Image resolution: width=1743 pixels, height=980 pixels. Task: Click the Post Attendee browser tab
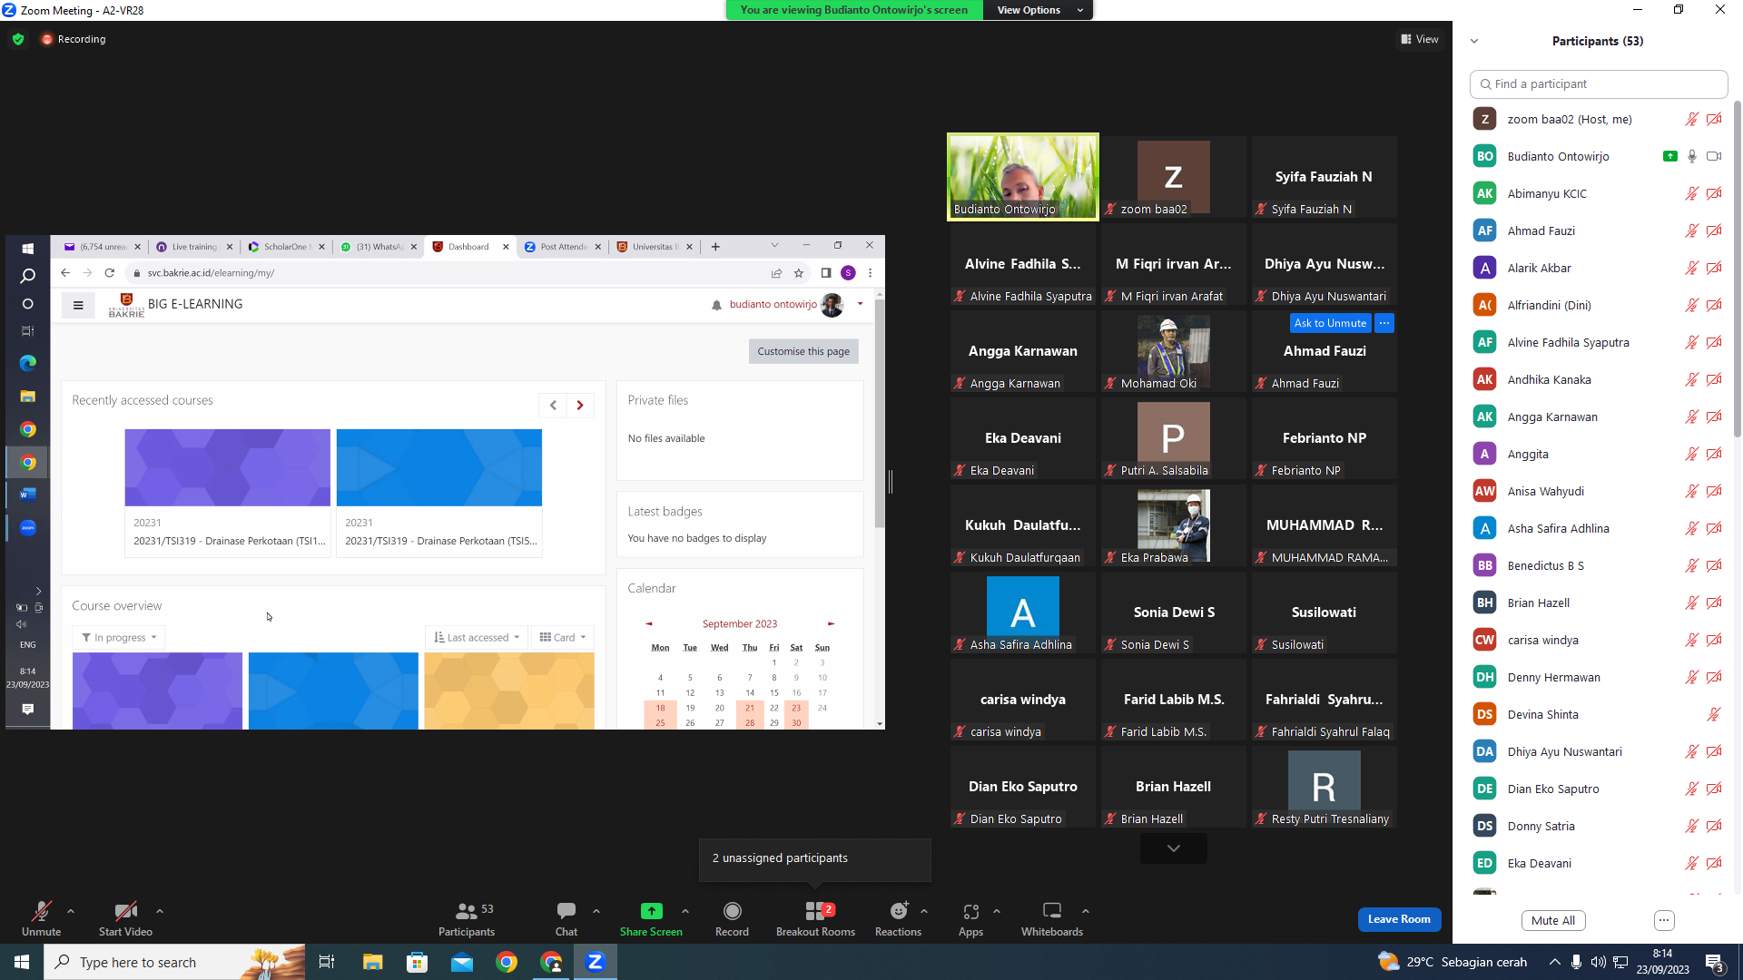(x=562, y=247)
